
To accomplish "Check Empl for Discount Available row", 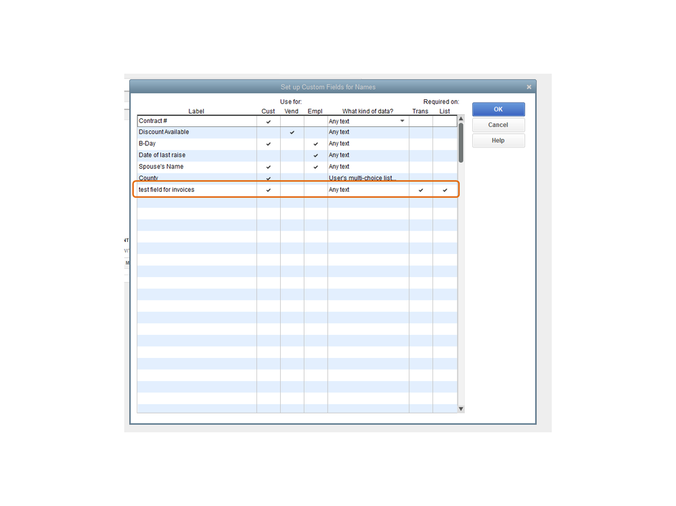I will (315, 132).
